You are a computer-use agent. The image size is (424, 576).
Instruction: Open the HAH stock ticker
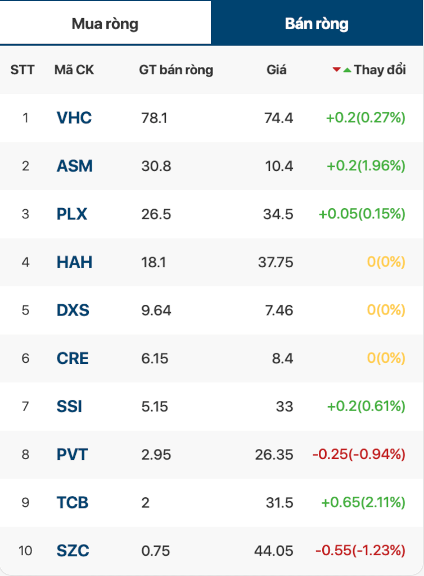75,262
